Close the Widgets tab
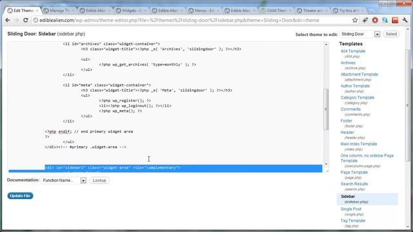 point(146,10)
